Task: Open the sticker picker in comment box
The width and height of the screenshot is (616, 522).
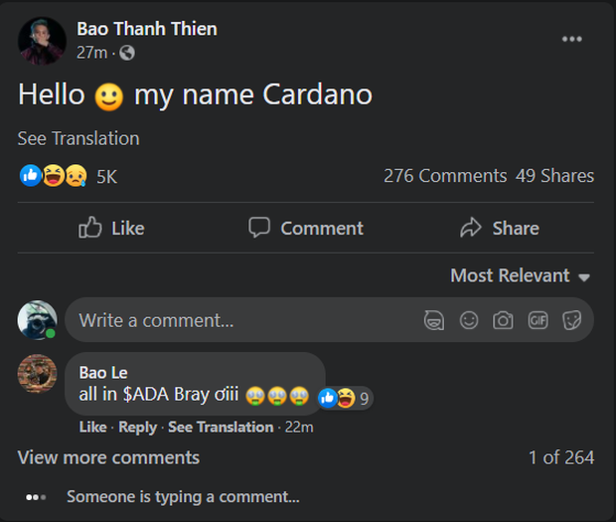Action: (571, 320)
